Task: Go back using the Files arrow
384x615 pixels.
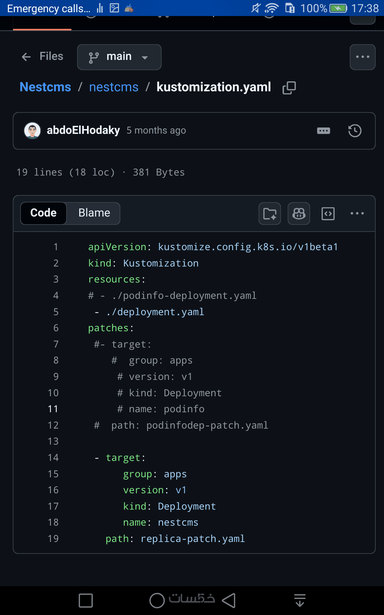Action: [26, 57]
